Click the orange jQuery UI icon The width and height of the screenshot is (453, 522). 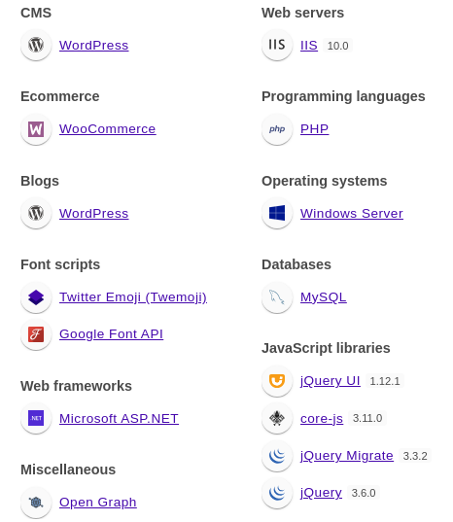277,381
